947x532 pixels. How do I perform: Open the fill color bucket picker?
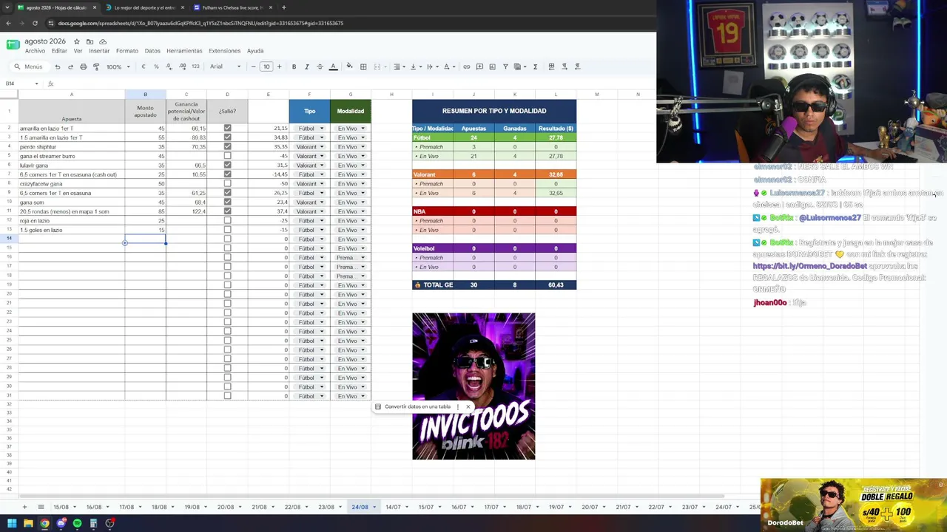(350, 66)
